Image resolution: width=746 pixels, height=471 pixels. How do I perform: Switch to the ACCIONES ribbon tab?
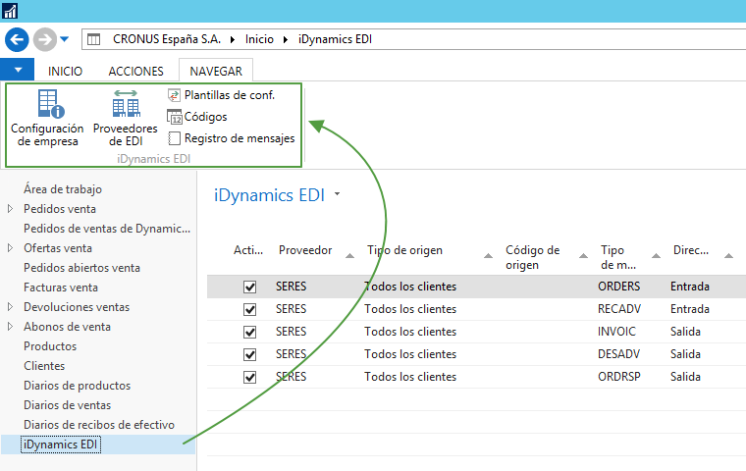pos(136,71)
